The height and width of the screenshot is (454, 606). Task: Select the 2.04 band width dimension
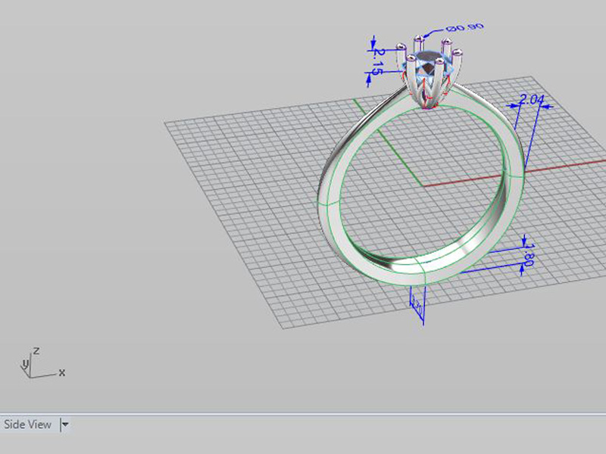(529, 100)
